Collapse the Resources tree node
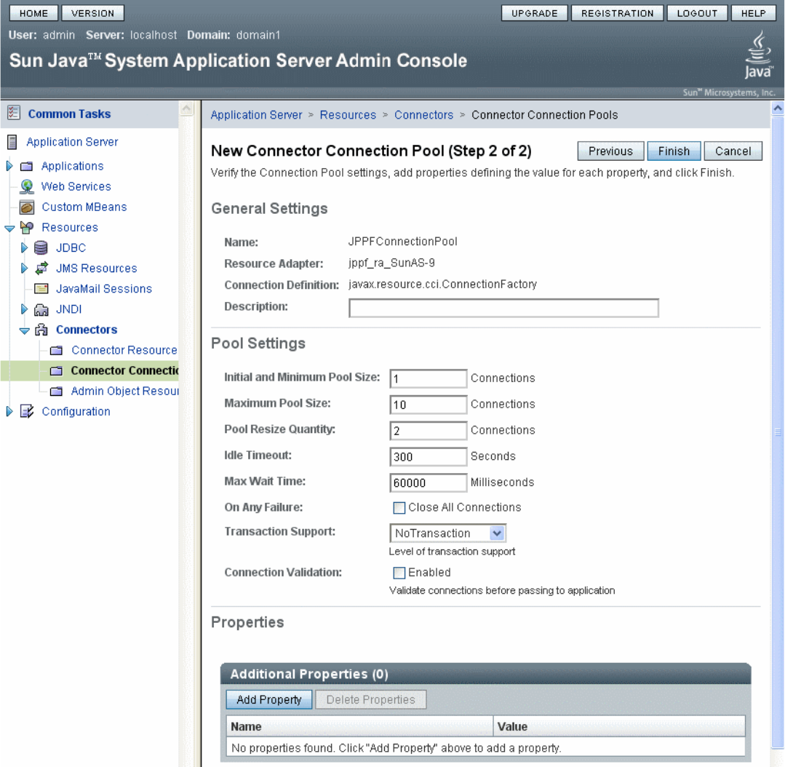 [x=9, y=228]
